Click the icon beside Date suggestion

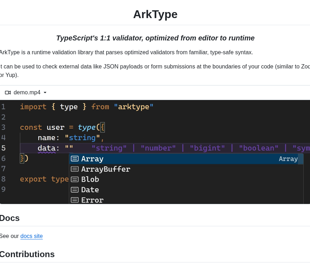(x=75, y=190)
